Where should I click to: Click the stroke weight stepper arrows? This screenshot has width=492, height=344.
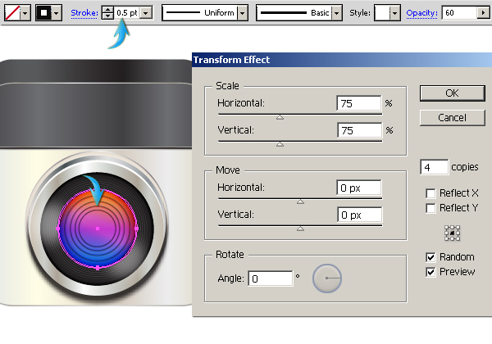click(x=107, y=13)
